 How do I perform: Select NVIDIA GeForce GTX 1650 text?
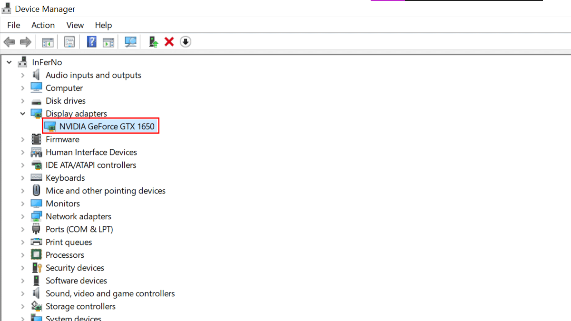(x=107, y=126)
